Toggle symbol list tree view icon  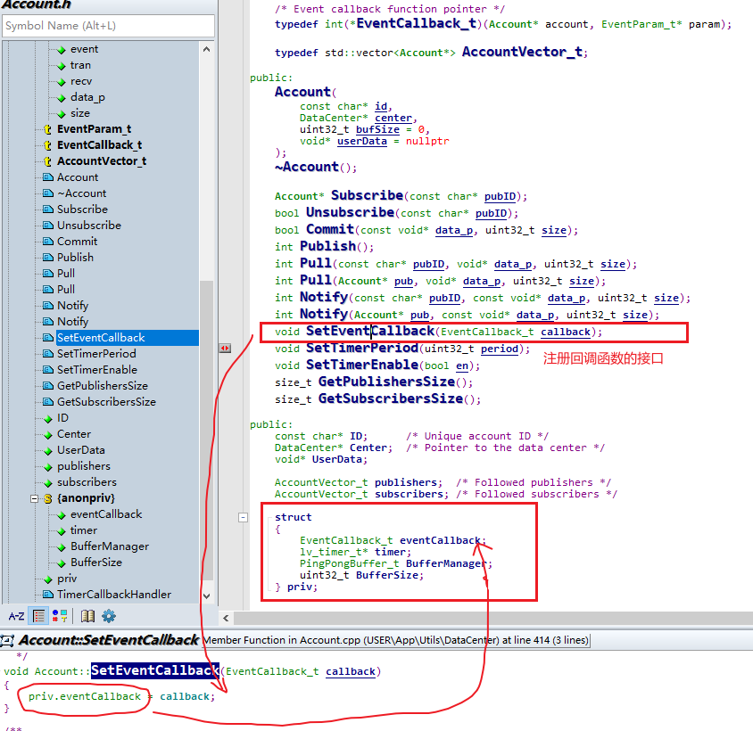click(39, 616)
